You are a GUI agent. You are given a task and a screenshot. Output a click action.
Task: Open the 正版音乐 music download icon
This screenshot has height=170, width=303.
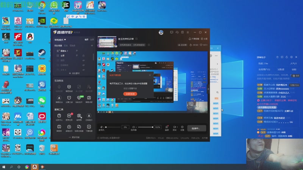click(89, 116)
